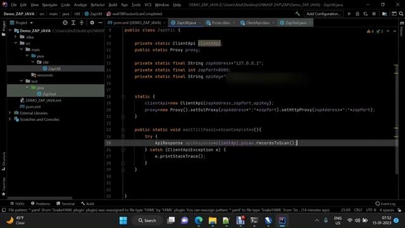Switch to ZapTest.java editor tab
Image resolution: width=405 pixels, height=228 pixels.
[x=295, y=23]
